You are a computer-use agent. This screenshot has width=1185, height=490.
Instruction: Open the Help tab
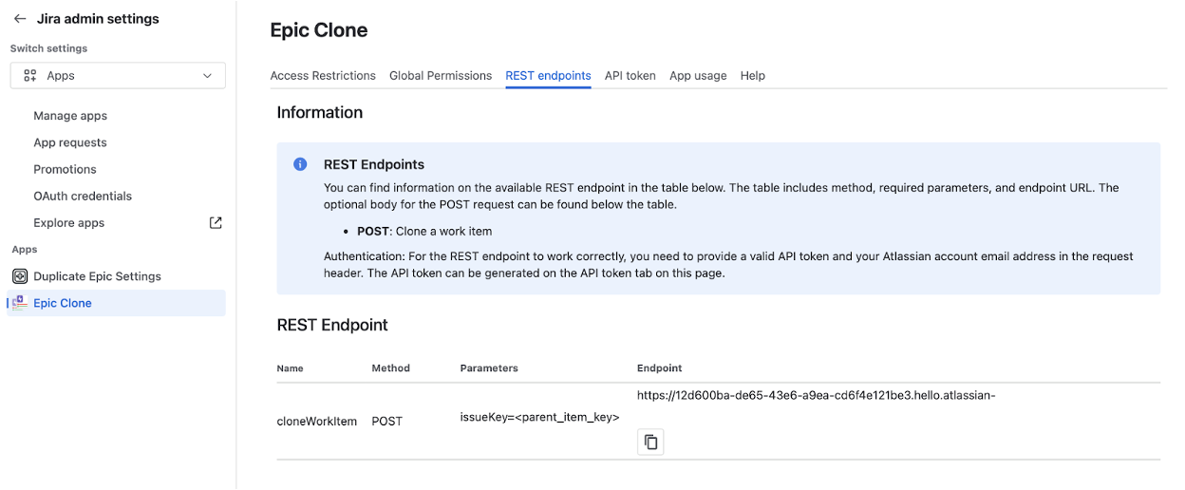pyautogui.click(x=753, y=76)
